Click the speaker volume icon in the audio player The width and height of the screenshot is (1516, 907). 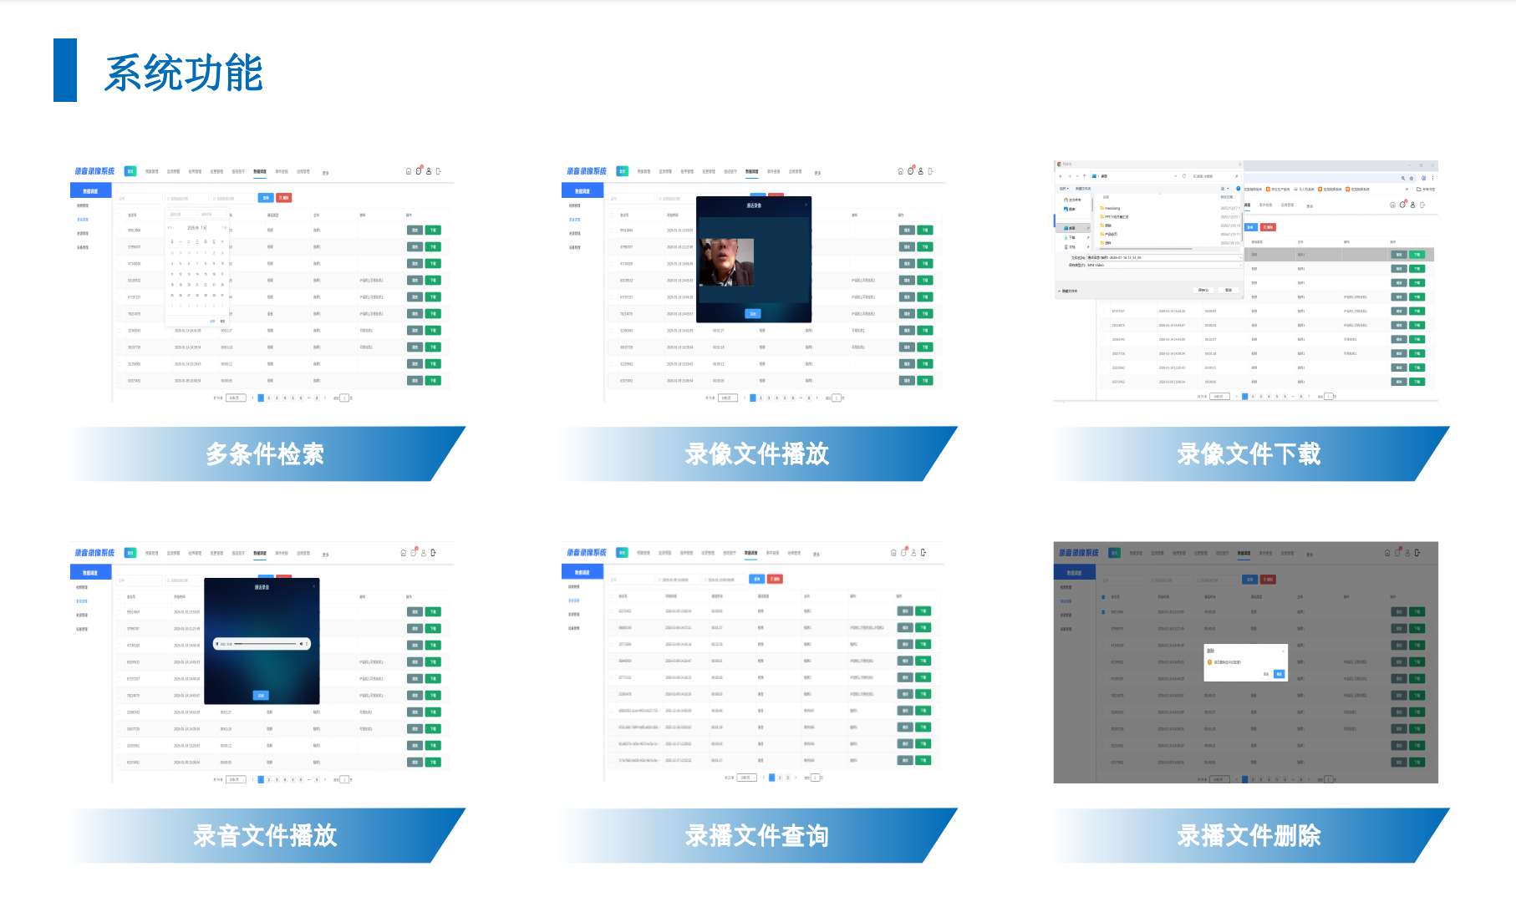pos(300,644)
